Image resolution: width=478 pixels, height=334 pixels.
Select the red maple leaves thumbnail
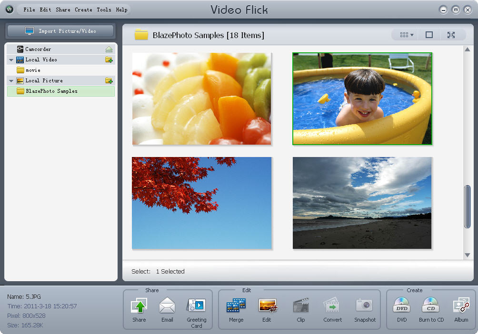201,203
